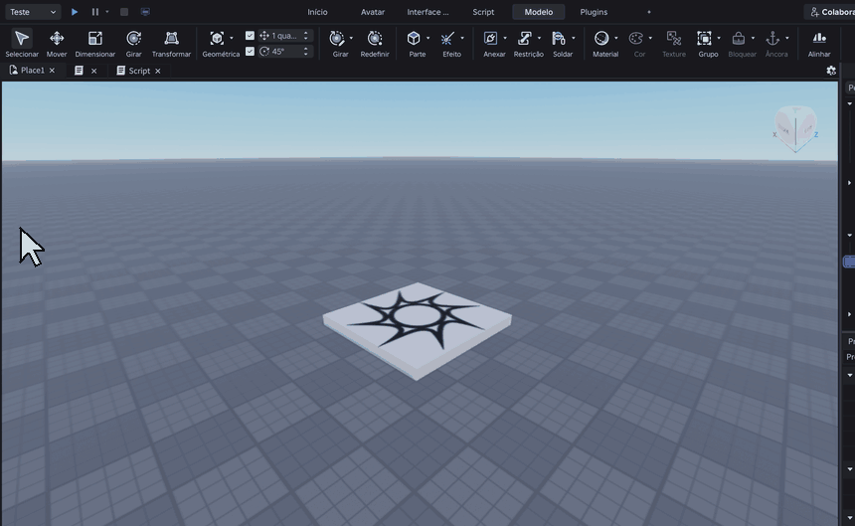Click the Geométrica collision mode icon
Screen dimensions: 855x526
(217, 38)
